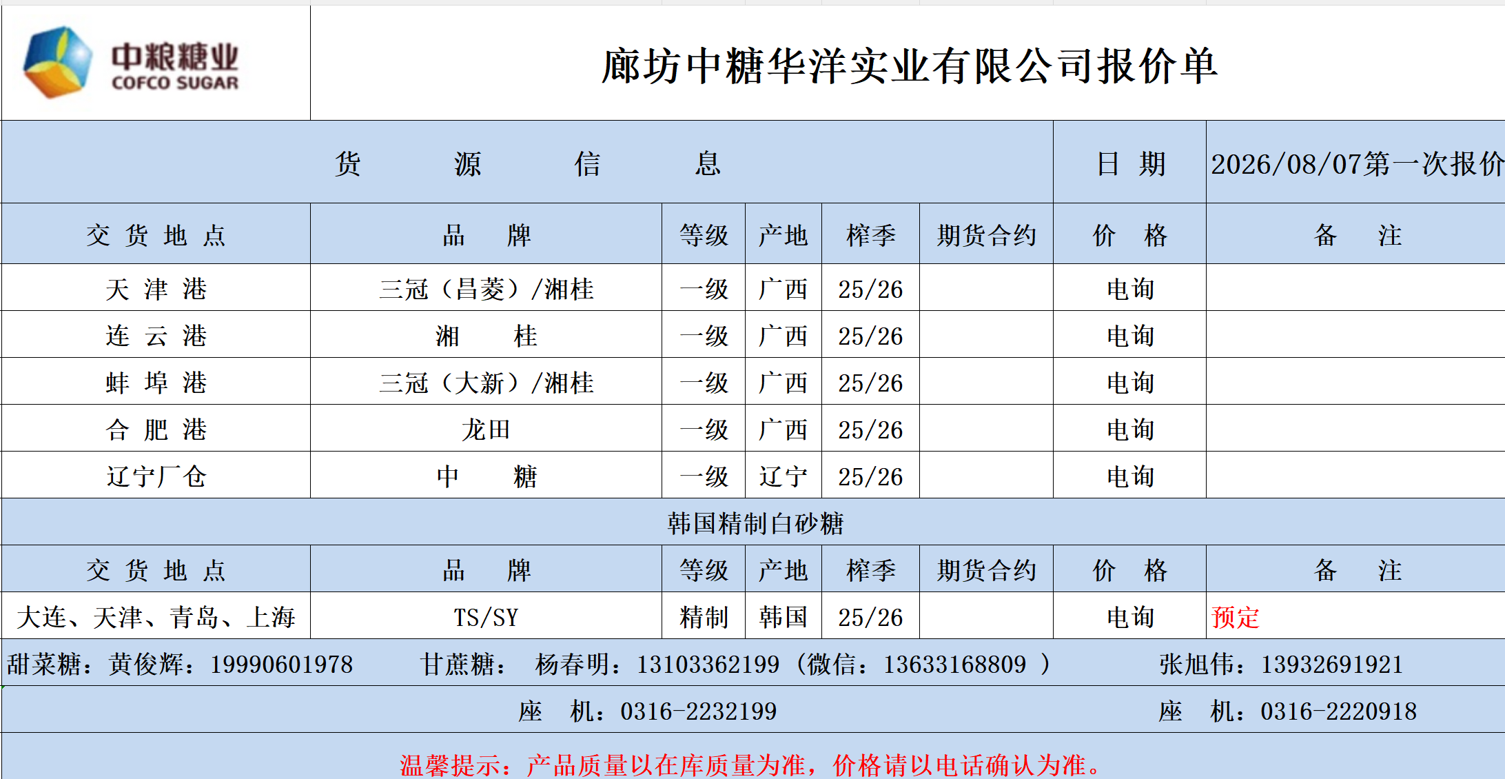This screenshot has width=1505, height=779.
Task: Click the 连云港 delivery location cell
Action: (x=156, y=335)
